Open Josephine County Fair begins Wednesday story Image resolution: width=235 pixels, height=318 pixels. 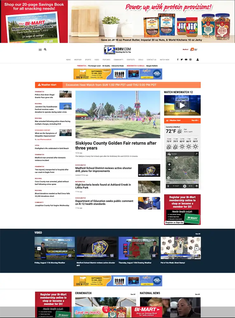point(52,205)
